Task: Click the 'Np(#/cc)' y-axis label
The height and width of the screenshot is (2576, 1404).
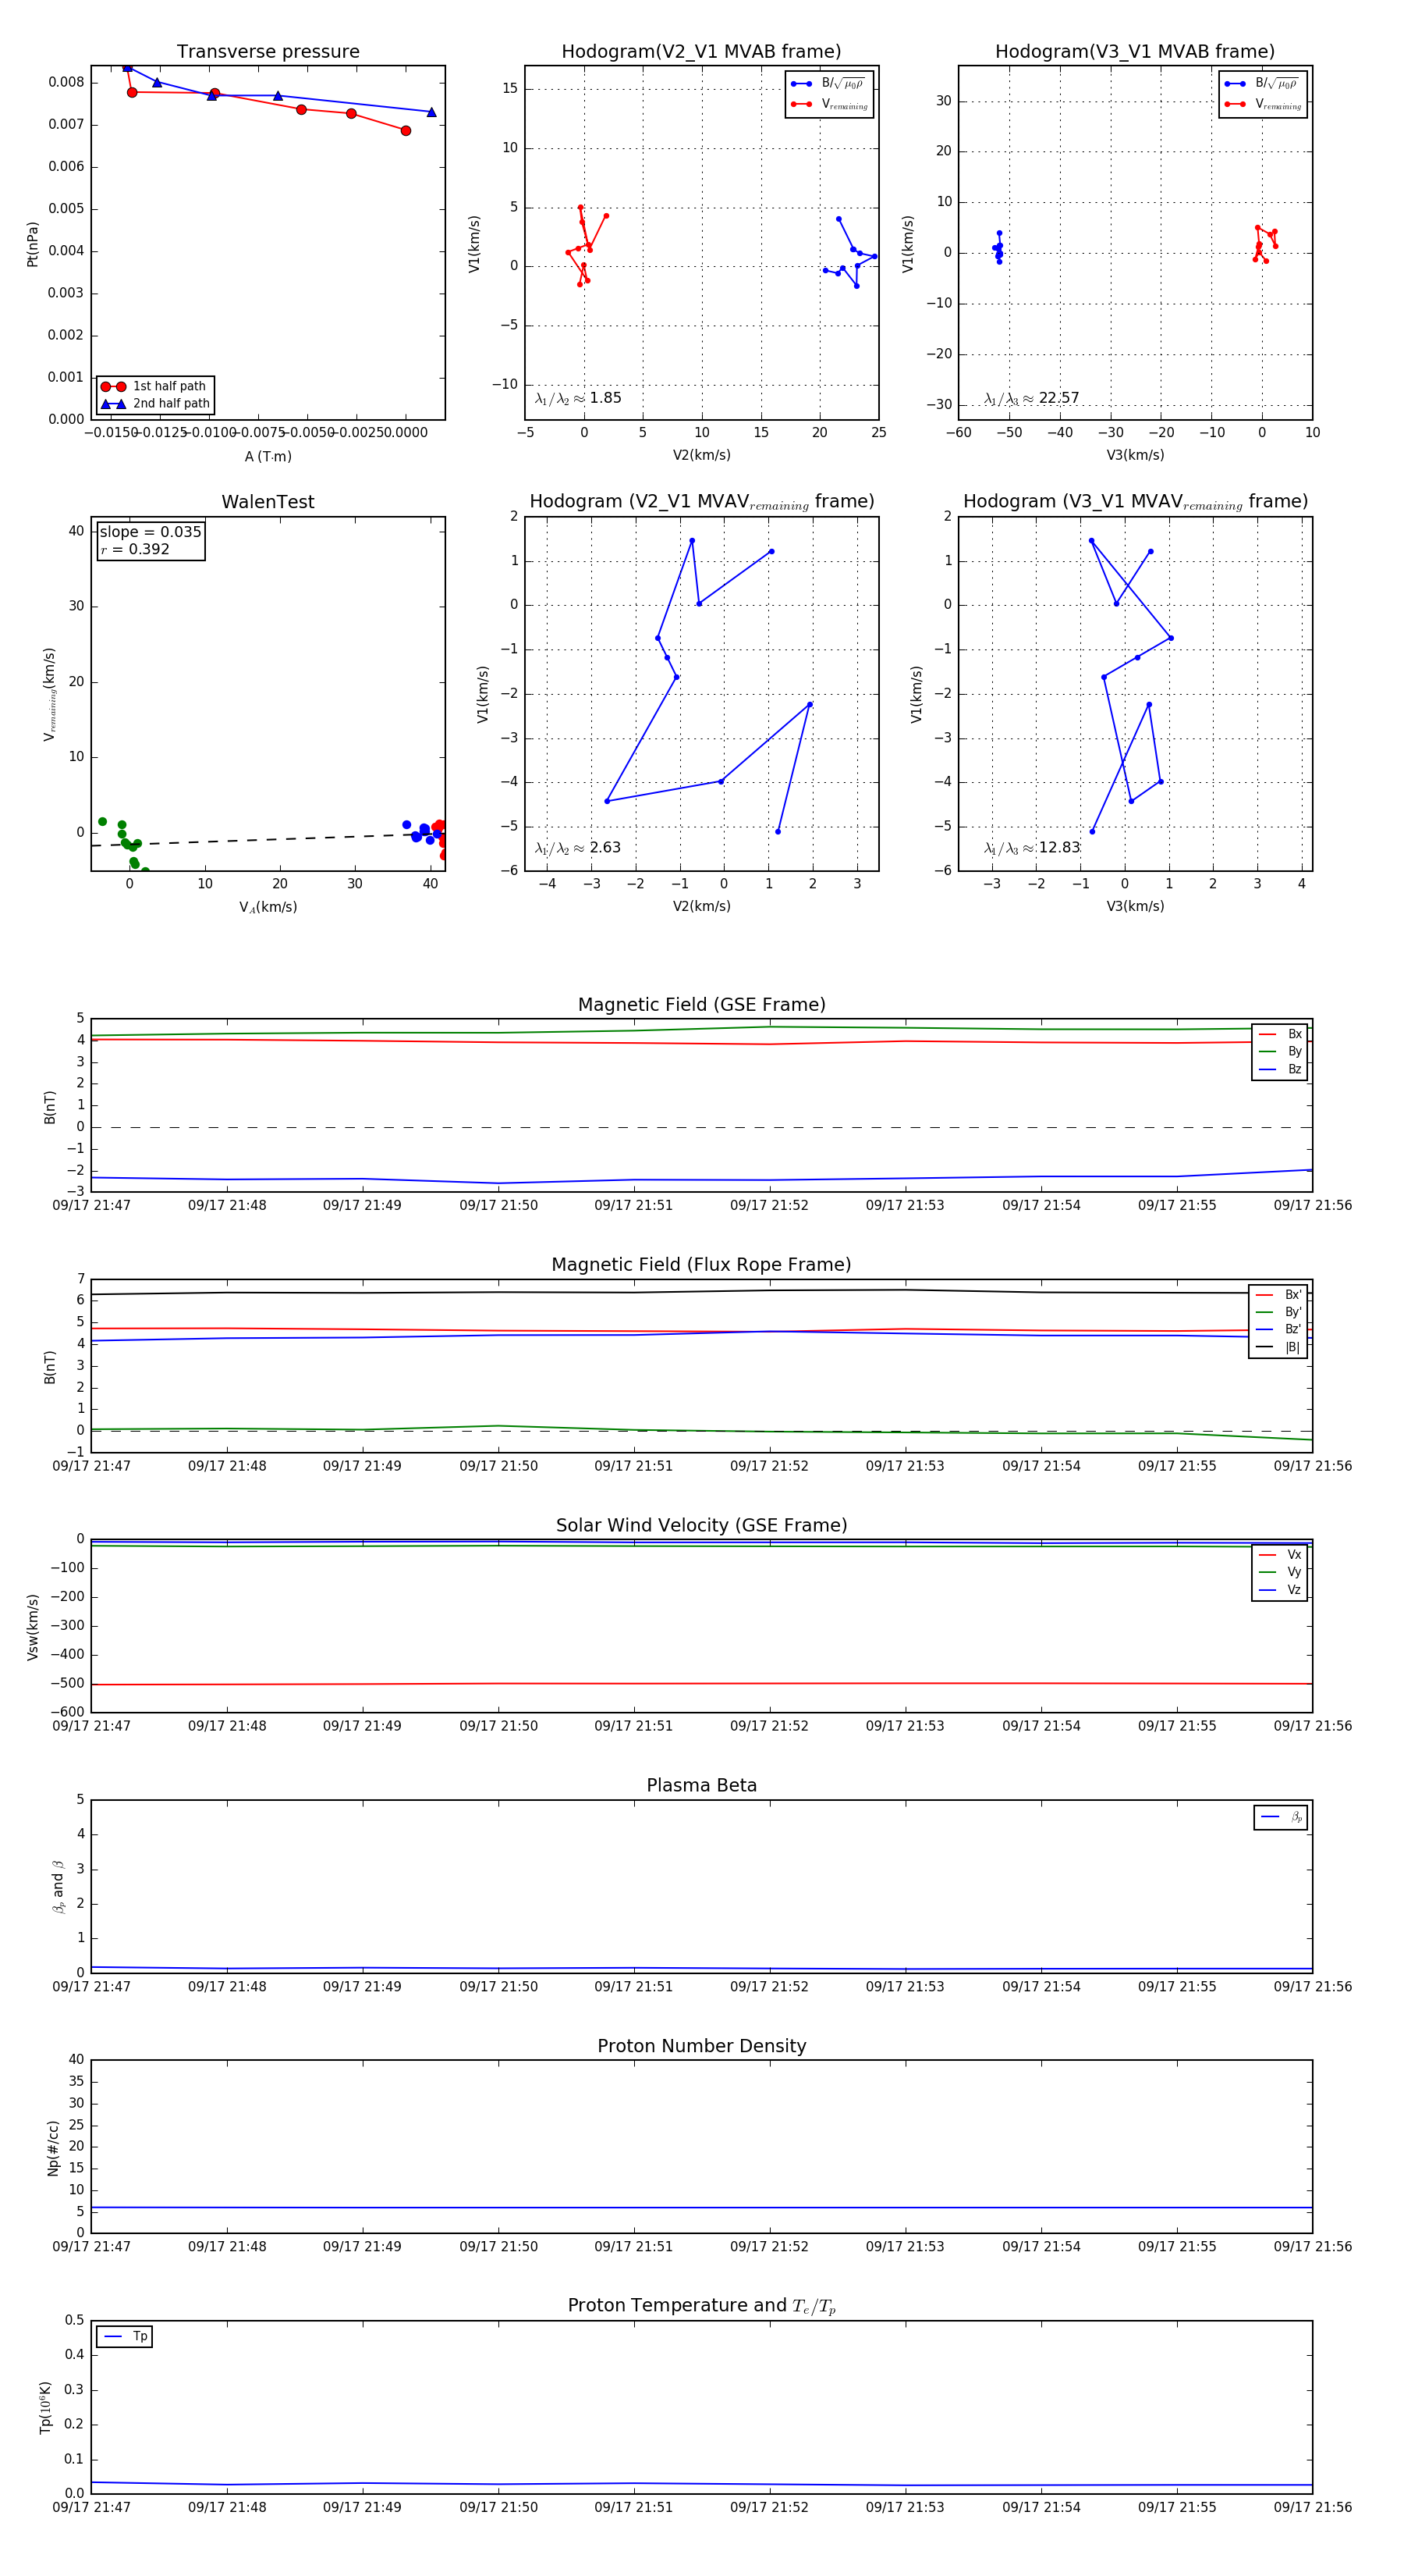Action: coord(53,2147)
